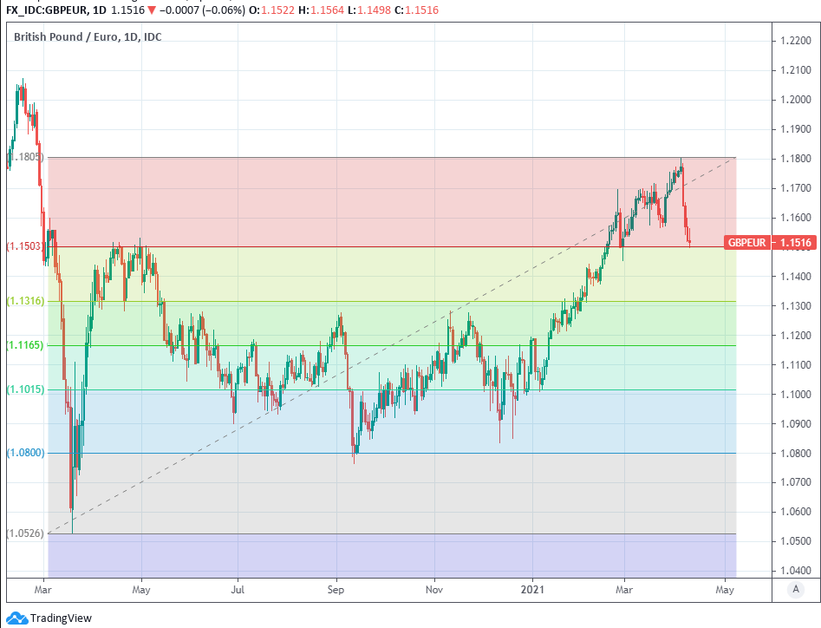This screenshot has height=628, width=821.
Task: Click the 1.0526 Fibonacci base level label
Action: point(25,533)
